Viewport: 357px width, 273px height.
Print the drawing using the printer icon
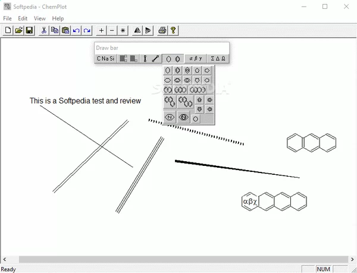point(162,30)
